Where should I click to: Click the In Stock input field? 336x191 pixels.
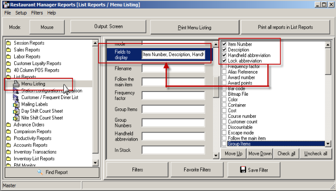(173, 150)
